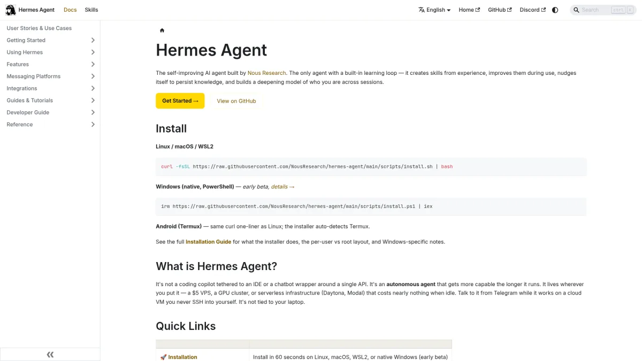Open the Getting Started sidebar item
The image size is (642, 361).
tap(26, 40)
